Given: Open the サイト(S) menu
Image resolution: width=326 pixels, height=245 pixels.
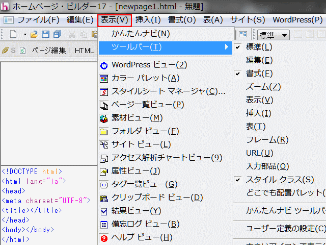Looking at the screenshot, I should pyautogui.click(x=248, y=20).
